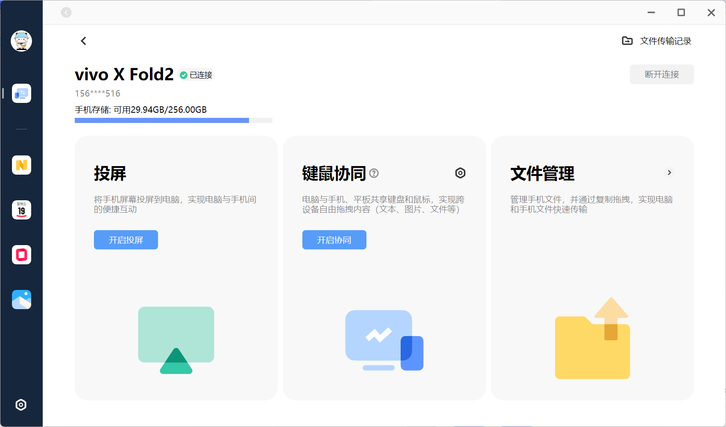726x427 pixels.
Task: Open the user avatar profile
Action: click(21, 41)
